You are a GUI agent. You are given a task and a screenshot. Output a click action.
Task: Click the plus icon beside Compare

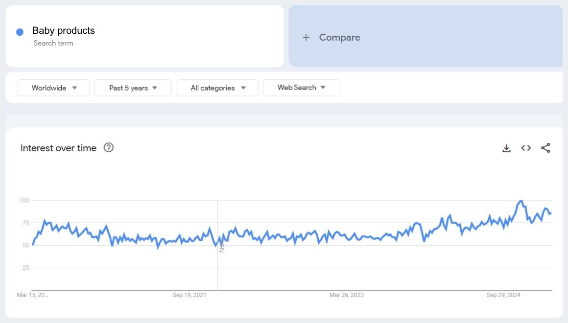pos(306,37)
